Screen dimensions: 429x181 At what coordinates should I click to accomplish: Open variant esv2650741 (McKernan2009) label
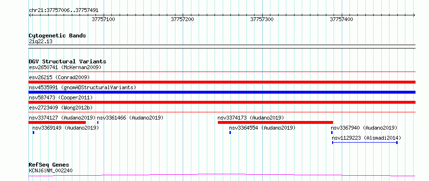tap(65, 67)
